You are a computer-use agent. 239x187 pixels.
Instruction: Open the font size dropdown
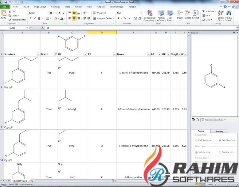[x=56, y=13]
